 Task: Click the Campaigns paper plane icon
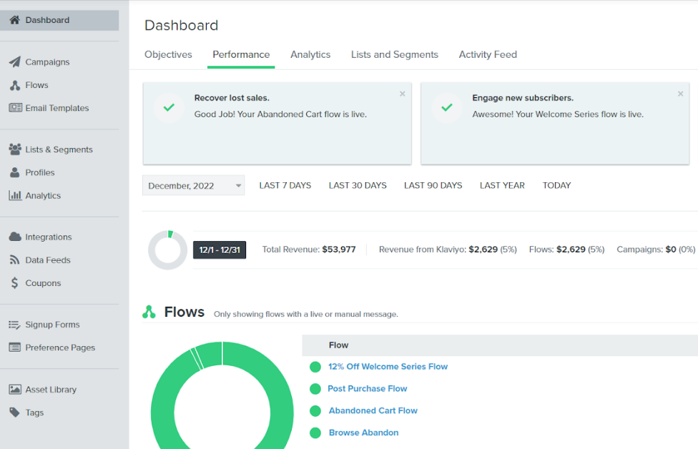tap(15, 62)
